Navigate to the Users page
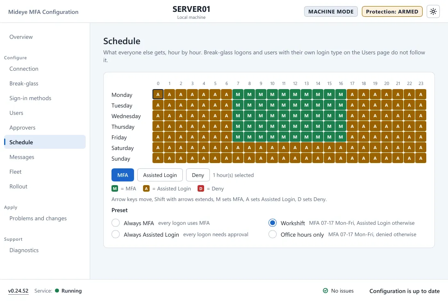The image size is (448, 302). coord(45,113)
